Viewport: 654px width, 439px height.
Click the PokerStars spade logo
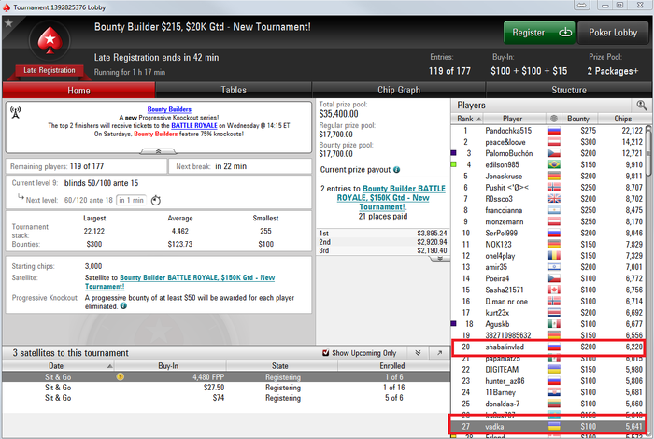[50, 40]
